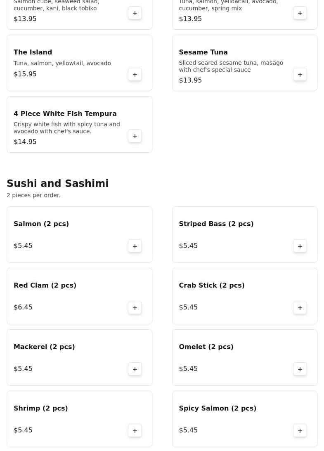
Task: Click the Salmon (2 pcs) item name
Action: point(41,224)
